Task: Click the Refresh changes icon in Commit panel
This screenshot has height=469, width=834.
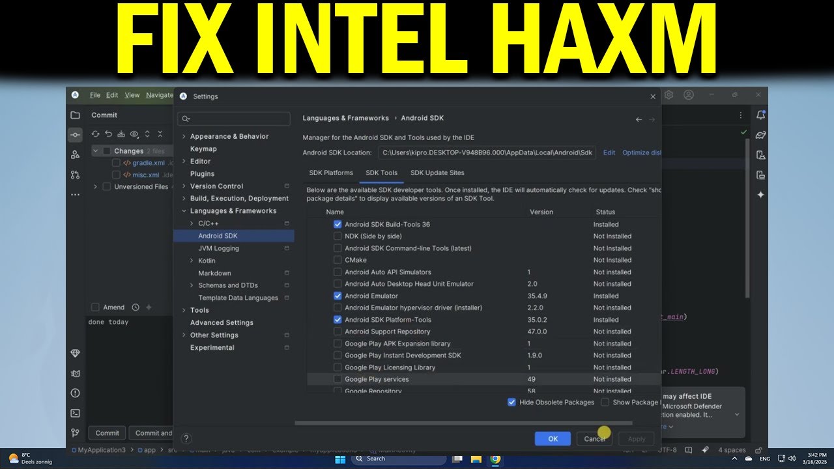Action: (95, 134)
